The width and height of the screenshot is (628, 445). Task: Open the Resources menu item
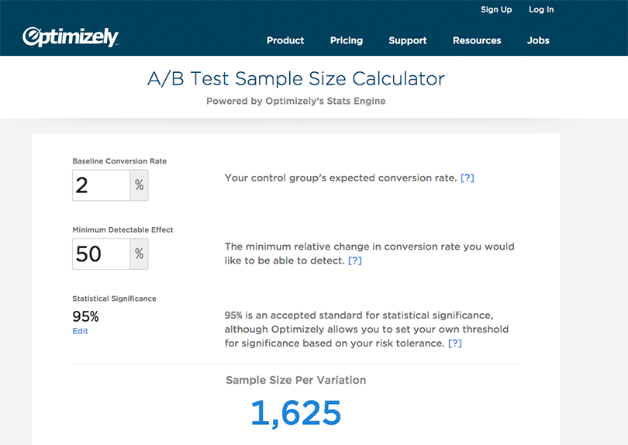(x=477, y=40)
